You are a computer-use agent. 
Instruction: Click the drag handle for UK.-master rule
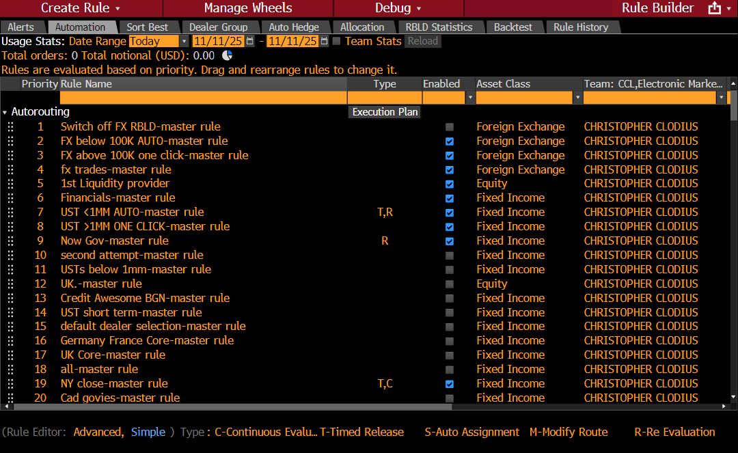10,284
